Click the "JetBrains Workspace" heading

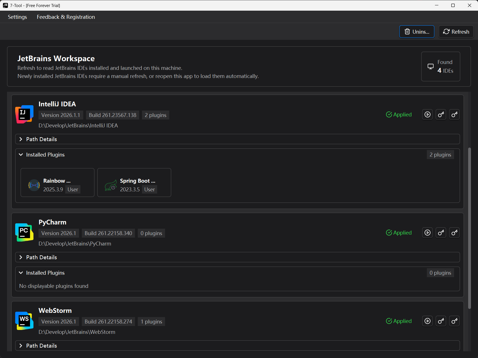coord(56,58)
